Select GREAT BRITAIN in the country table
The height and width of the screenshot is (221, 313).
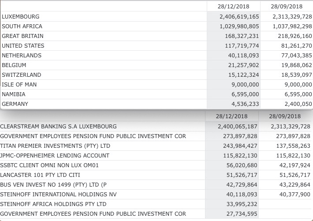click(22, 36)
